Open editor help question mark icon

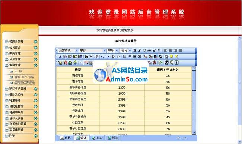[172, 62]
